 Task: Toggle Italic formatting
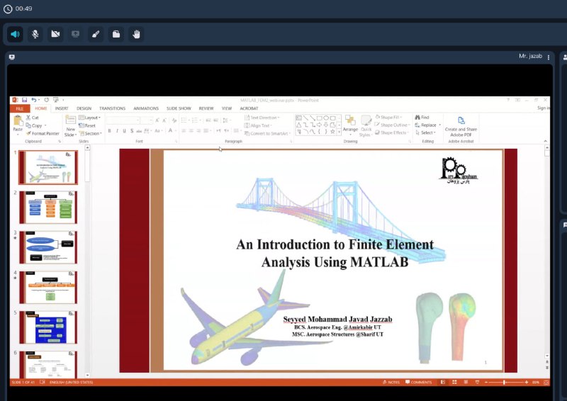(x=117, y=130)
